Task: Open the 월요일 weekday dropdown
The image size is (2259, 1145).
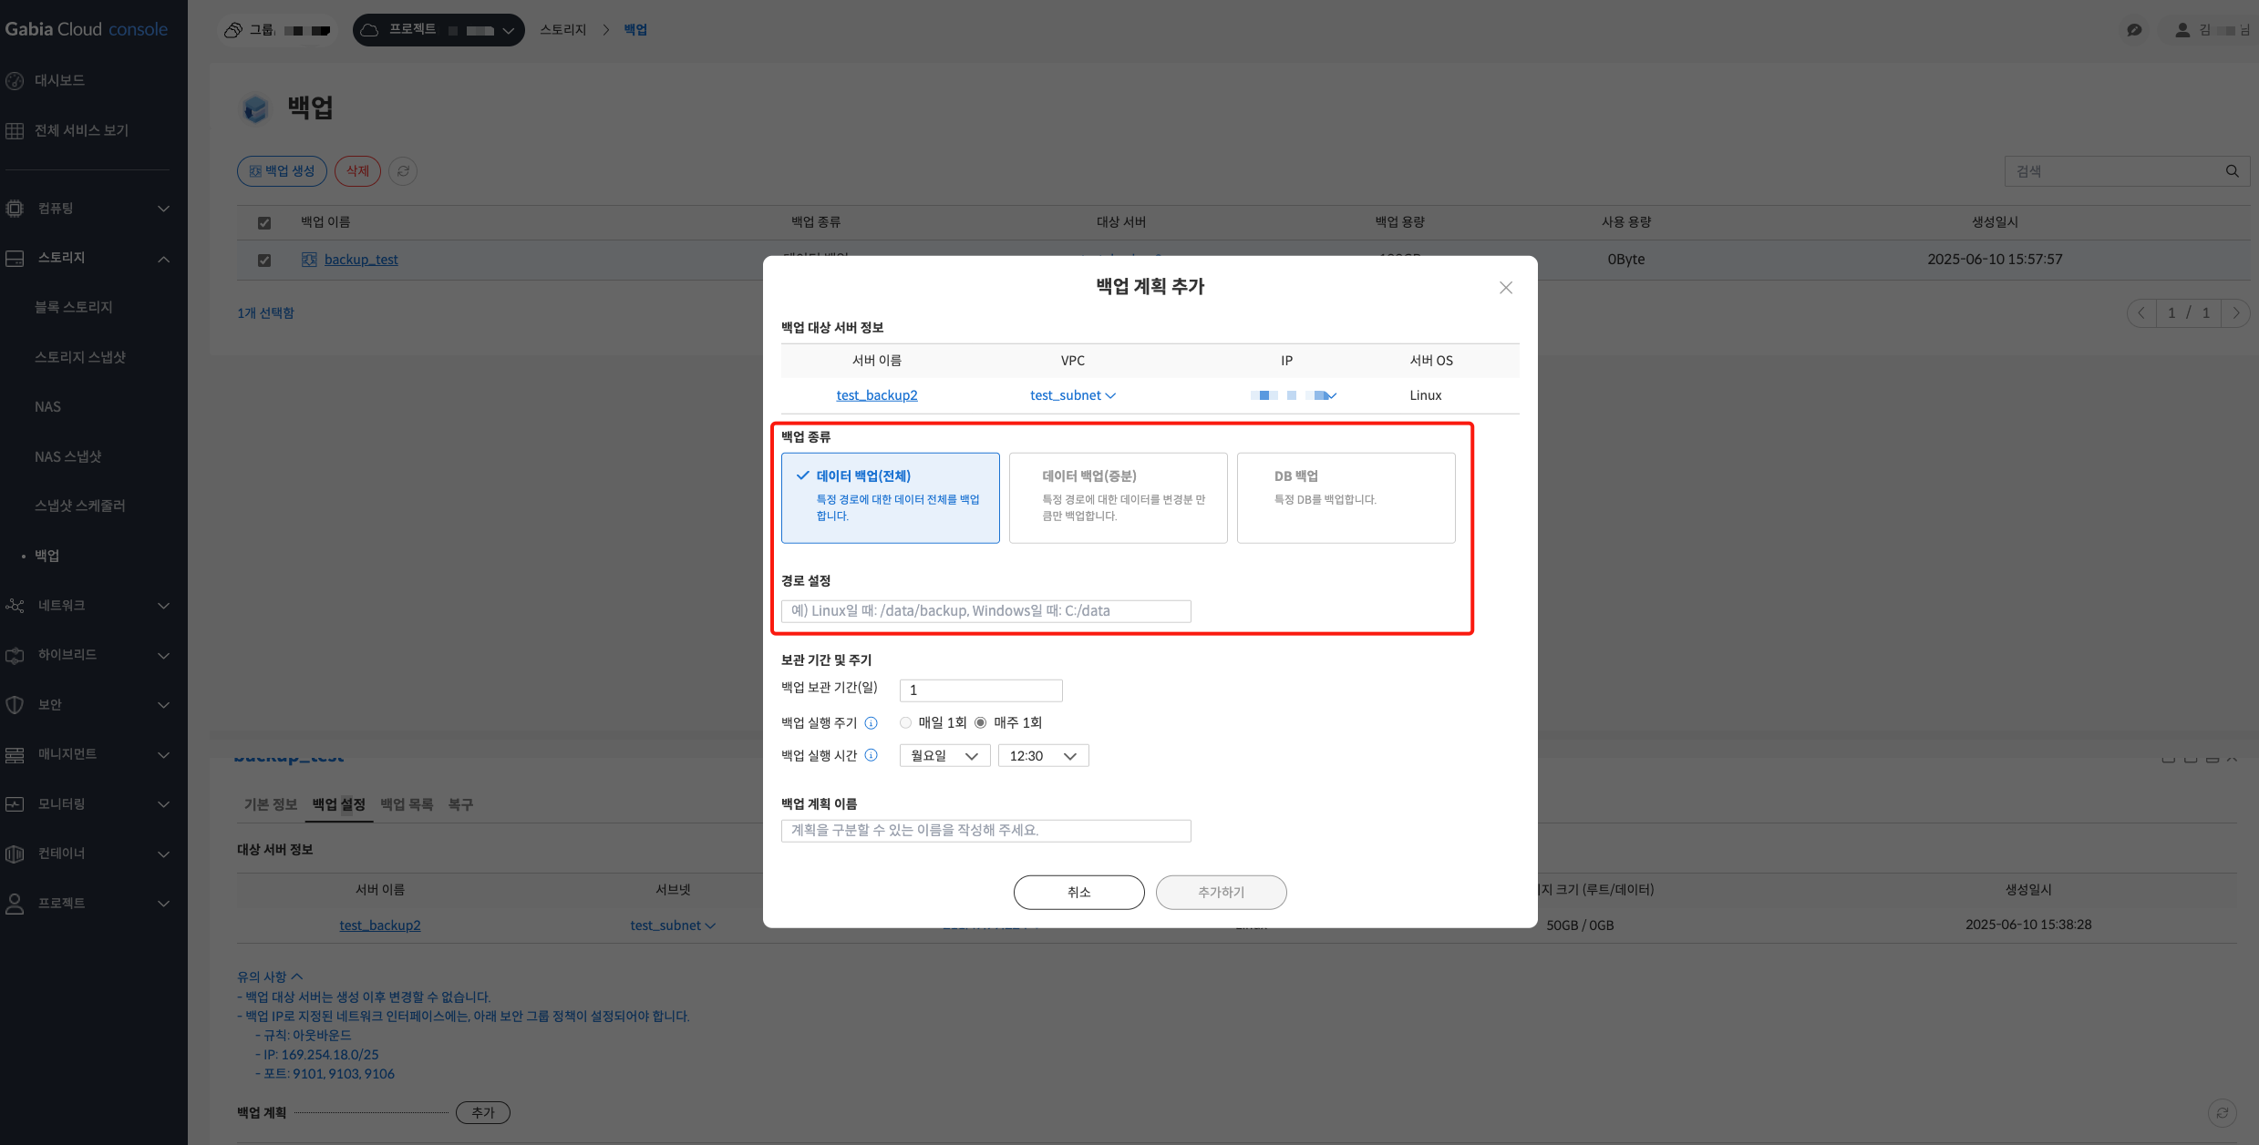Action: (x=944, y=756)
